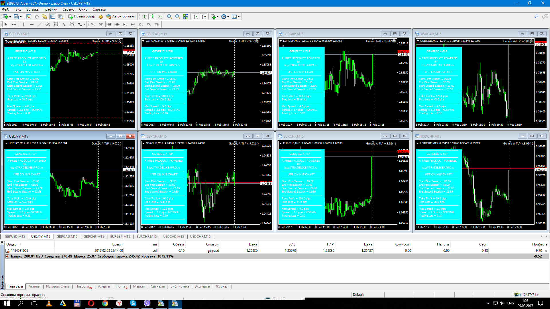Switch chart to line chart style
This screenshot has height=309, width=550.
[x=160, y=17]
